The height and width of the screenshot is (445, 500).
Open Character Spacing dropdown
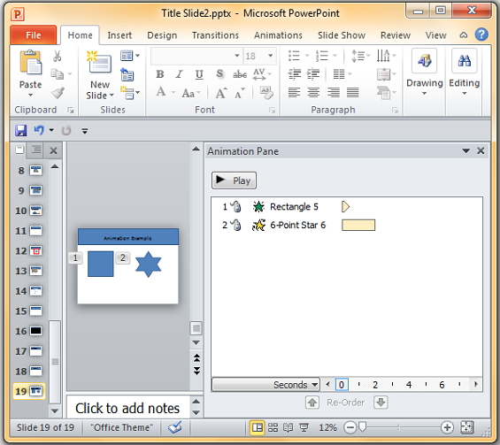(262, 74)
